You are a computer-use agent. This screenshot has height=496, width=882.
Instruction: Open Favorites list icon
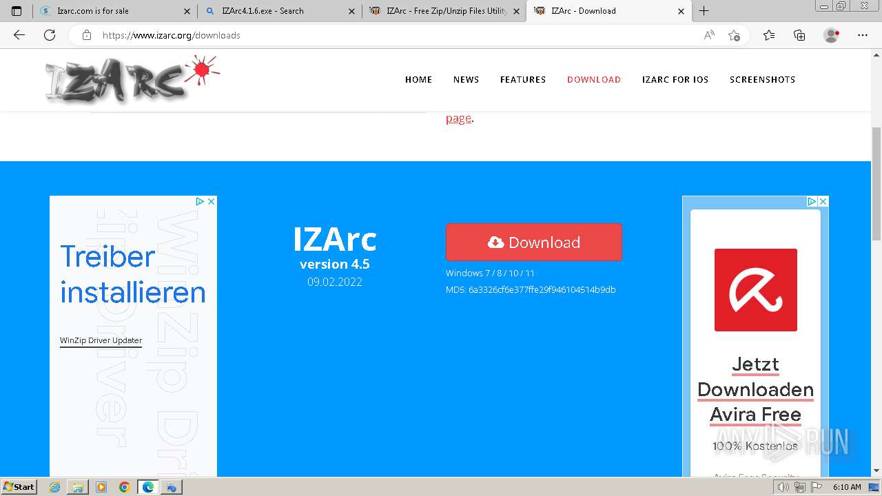pos(769,35)
